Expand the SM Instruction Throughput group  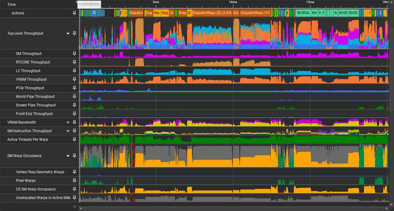(x=68, y=131)
